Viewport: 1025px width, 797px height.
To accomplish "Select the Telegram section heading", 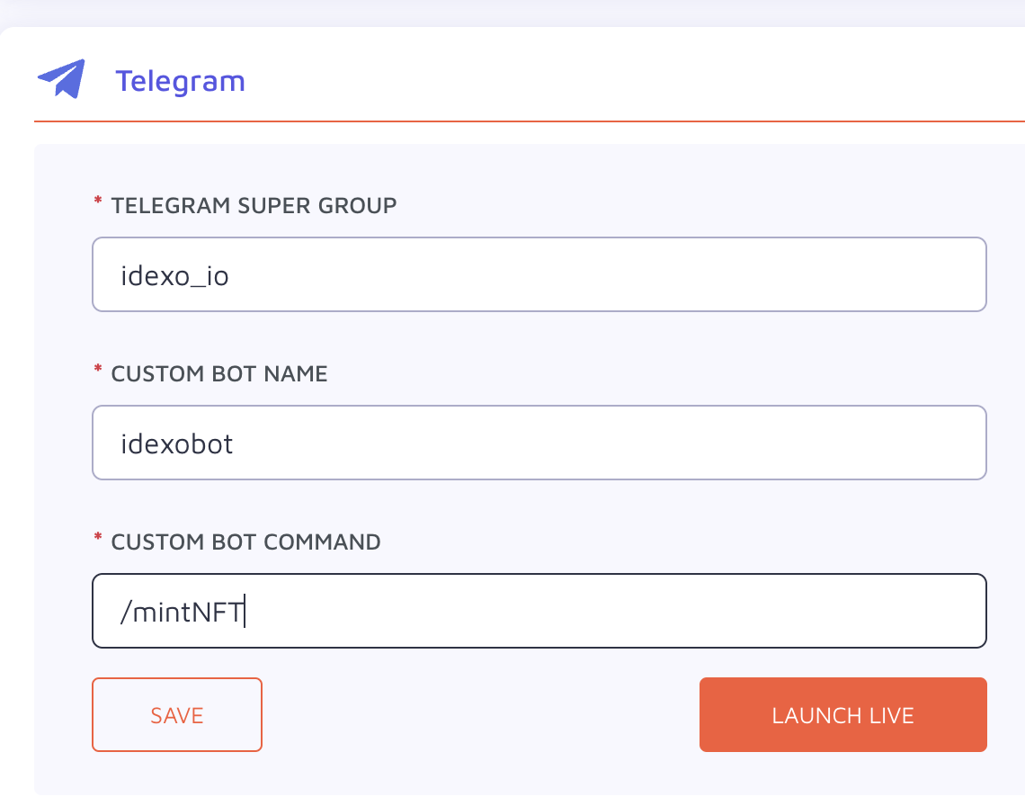I will pos(181,82).
